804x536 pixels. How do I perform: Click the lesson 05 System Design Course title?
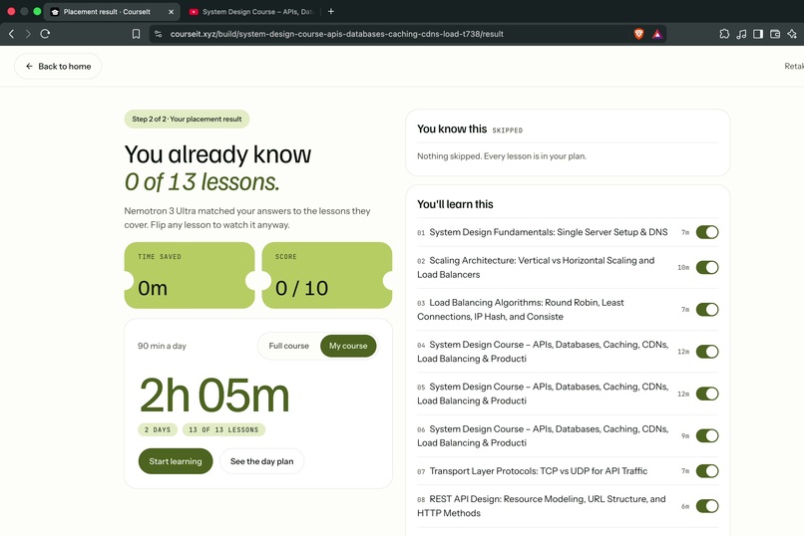pos(543,394)
